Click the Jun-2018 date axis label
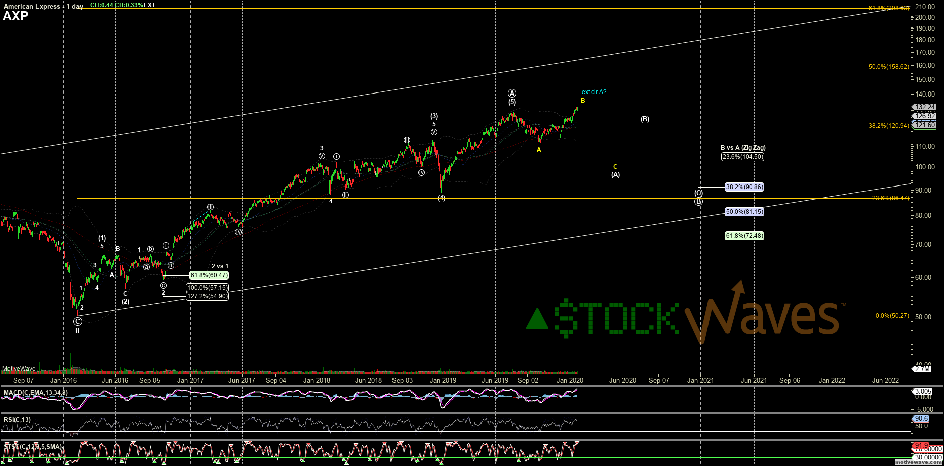944x466 pixels. 368,380
